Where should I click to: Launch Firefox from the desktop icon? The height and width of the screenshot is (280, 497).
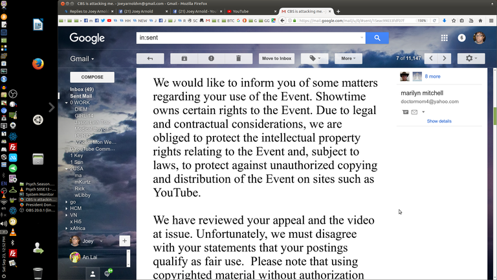point(38,64)
